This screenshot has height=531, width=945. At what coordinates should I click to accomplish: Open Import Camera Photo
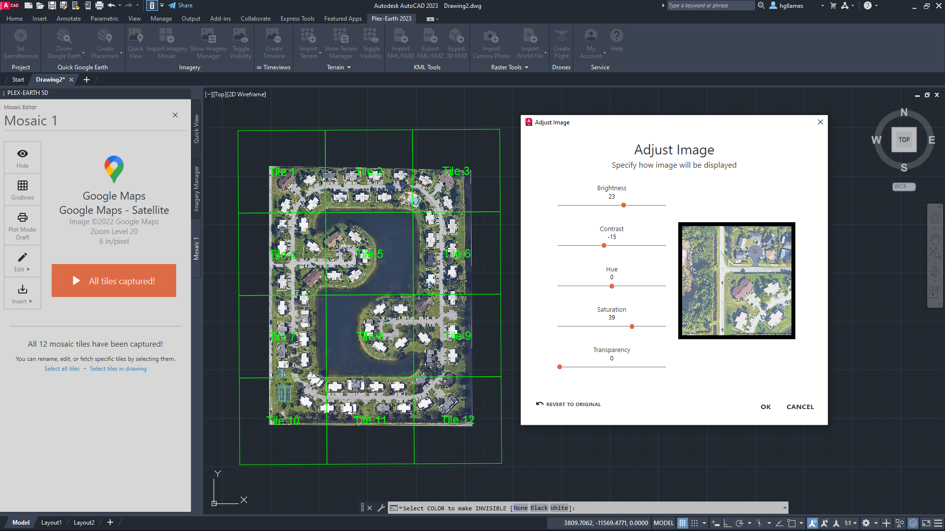pos(491,44)
